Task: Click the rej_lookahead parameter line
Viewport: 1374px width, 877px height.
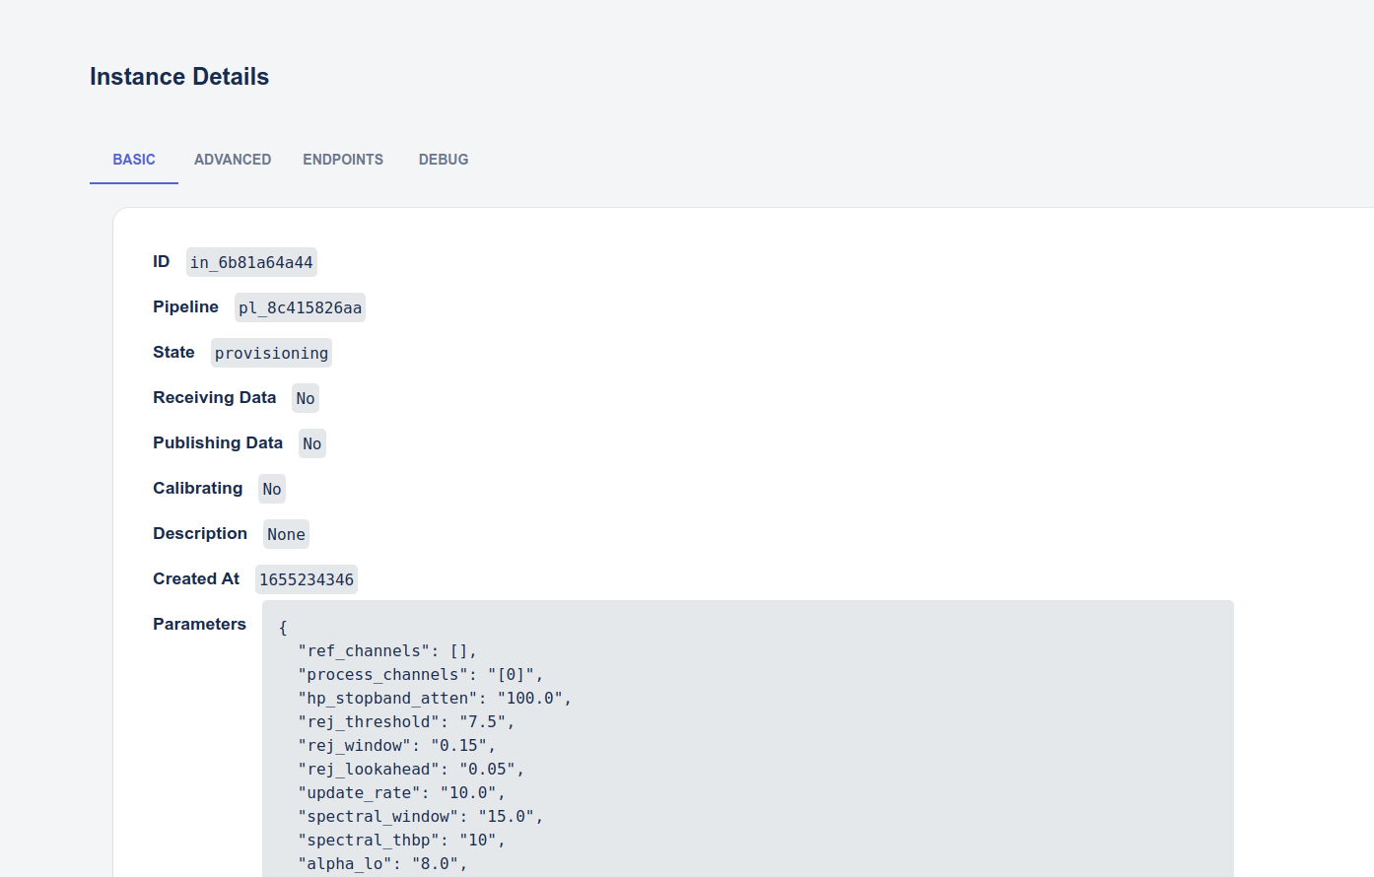Action: [411, 770]
